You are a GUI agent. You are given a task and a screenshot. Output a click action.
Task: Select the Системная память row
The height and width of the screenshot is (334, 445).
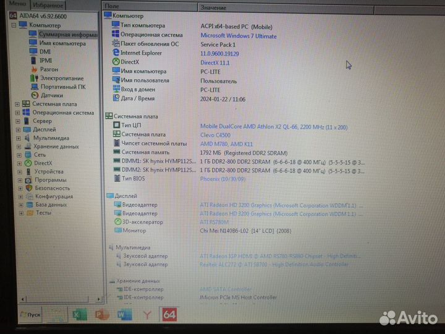200,153
